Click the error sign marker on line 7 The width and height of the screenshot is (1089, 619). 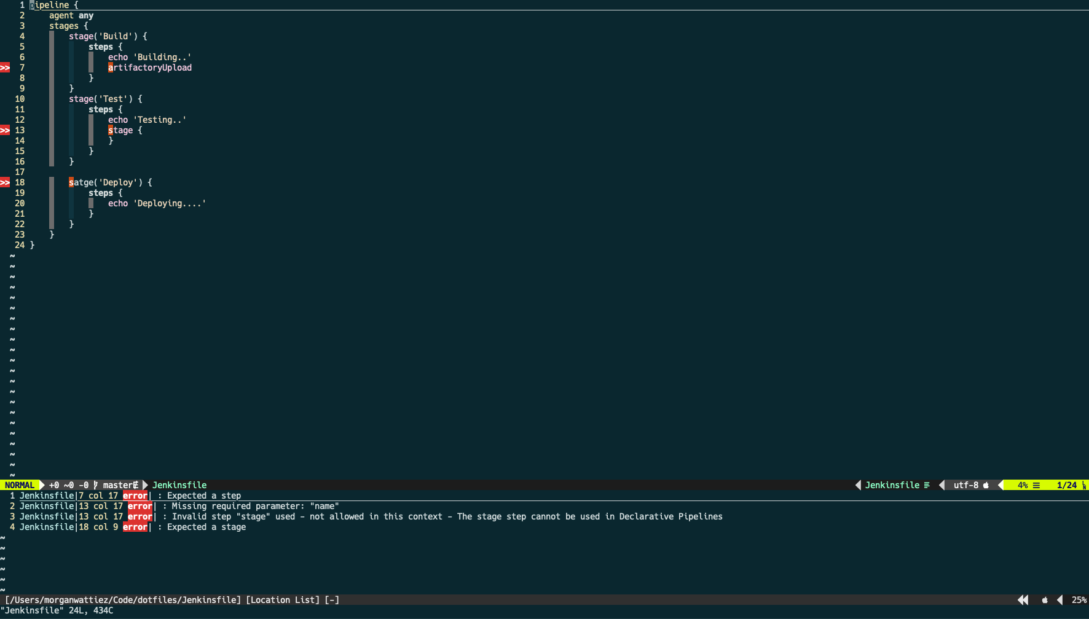coord(5,68)
